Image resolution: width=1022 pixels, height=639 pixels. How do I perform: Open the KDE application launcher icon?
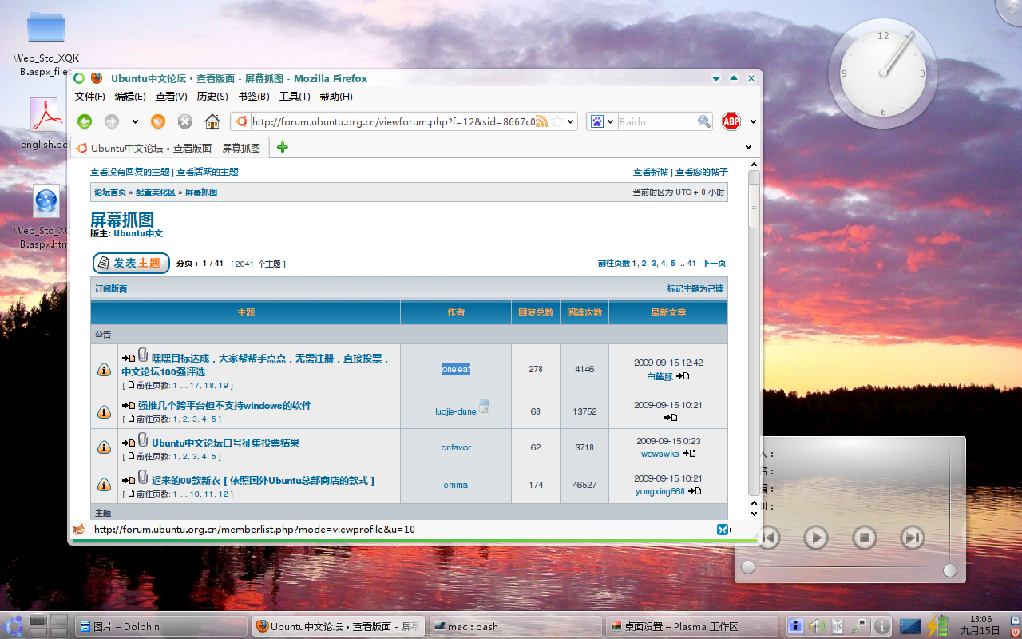[x=13, y=626]
